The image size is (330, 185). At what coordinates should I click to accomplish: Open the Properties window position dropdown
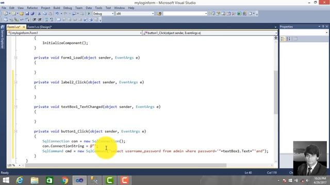point(319,27)
